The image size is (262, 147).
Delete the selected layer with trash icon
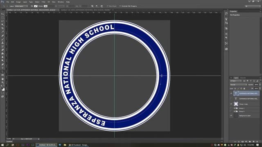257,142
